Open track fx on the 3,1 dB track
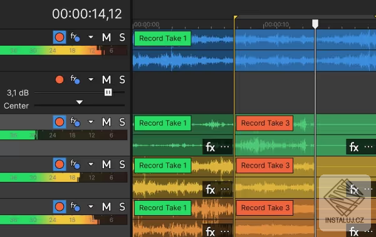The height and width of the screenshot is (237, 376). click(x=75, y=79)
